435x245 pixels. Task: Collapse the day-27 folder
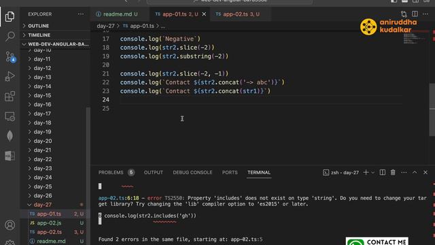pyautogui.click(x=55, y=205)
